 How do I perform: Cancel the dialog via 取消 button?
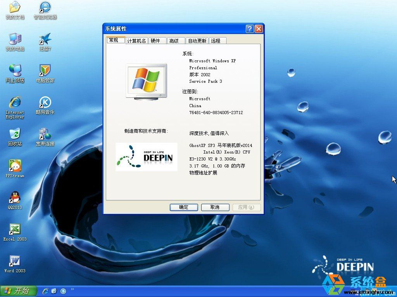(x=215, y=207)
